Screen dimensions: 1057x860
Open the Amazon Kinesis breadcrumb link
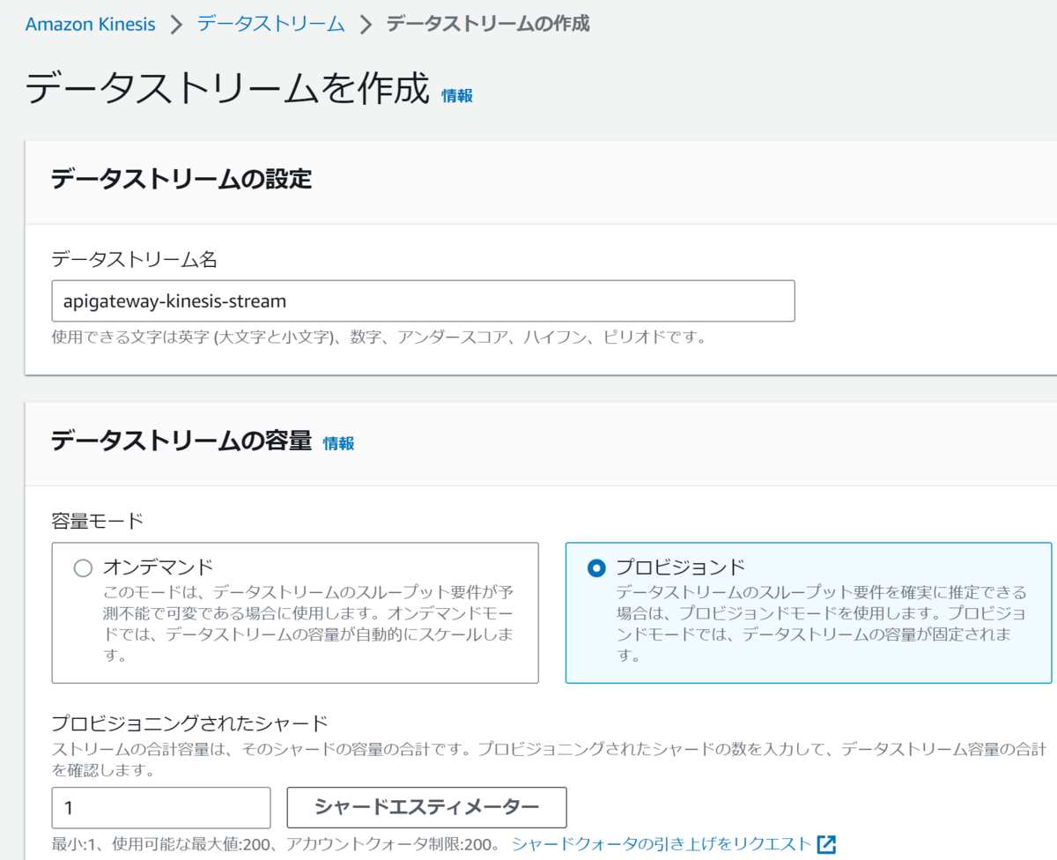coord(90,24)
